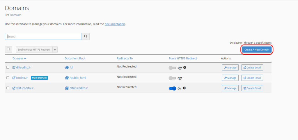Screen dimensions: 298x140
Task: Click 'Displaying 1 through 3 out of 3 items'
Action: [251, 43]
